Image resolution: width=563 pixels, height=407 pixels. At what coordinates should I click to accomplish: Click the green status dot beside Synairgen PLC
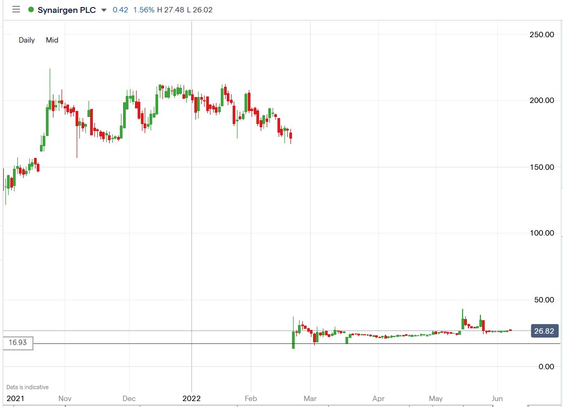coord(31,10)
